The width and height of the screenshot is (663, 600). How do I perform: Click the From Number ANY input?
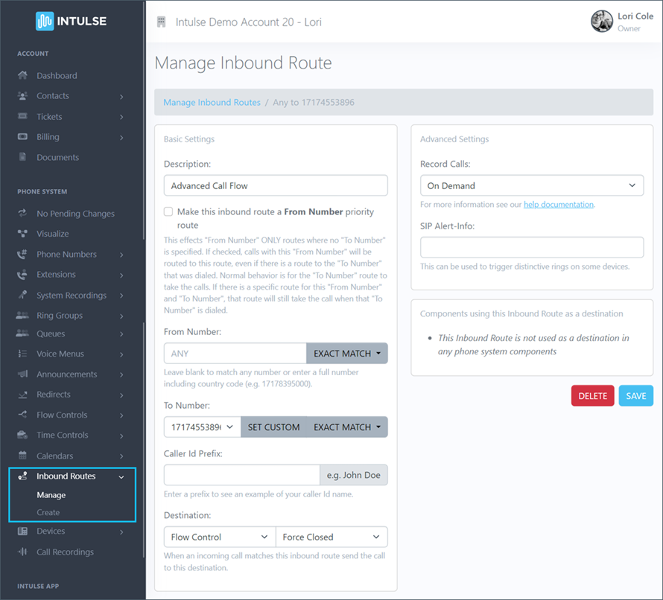(235, 354)
